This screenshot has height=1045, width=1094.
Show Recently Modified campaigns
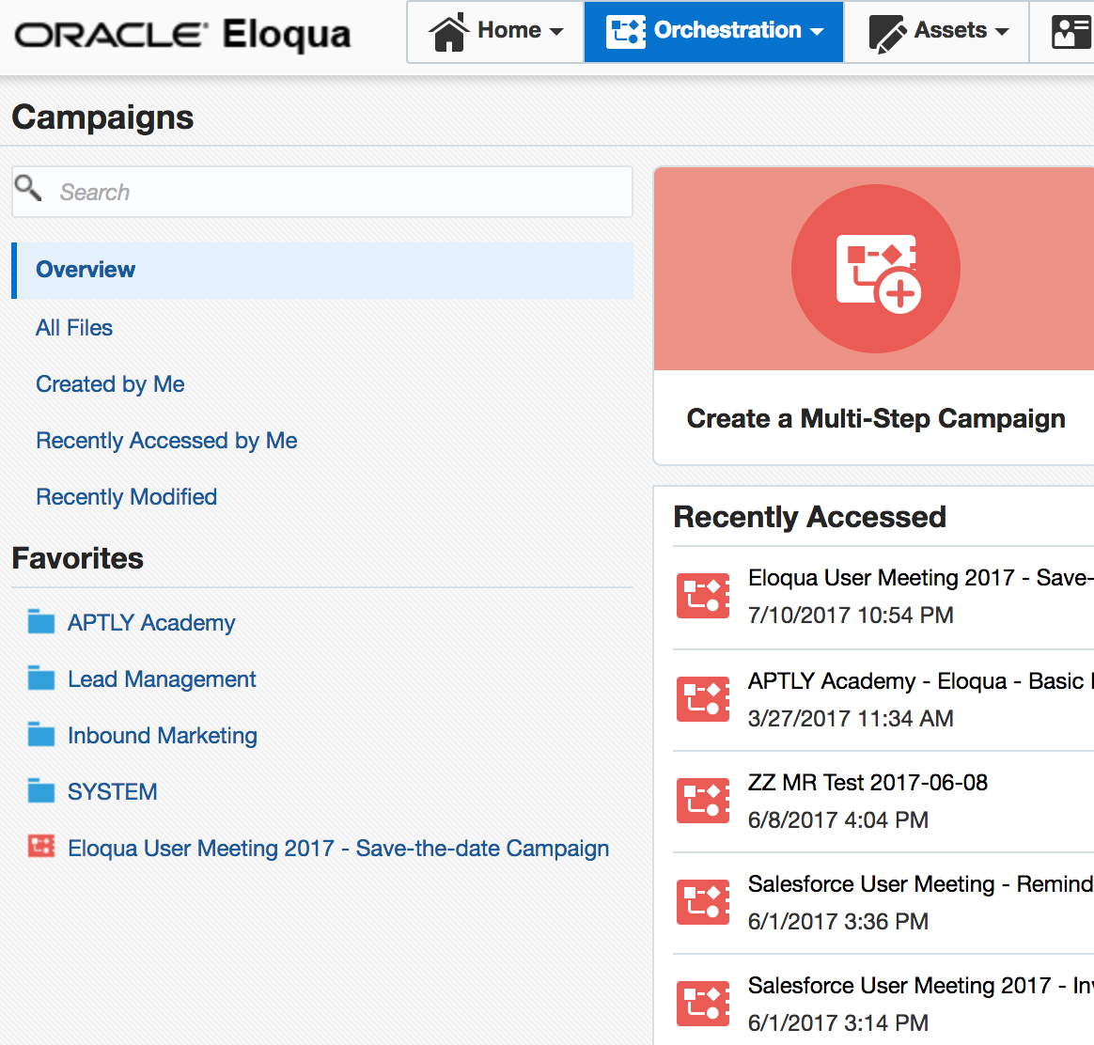(126, 497)
